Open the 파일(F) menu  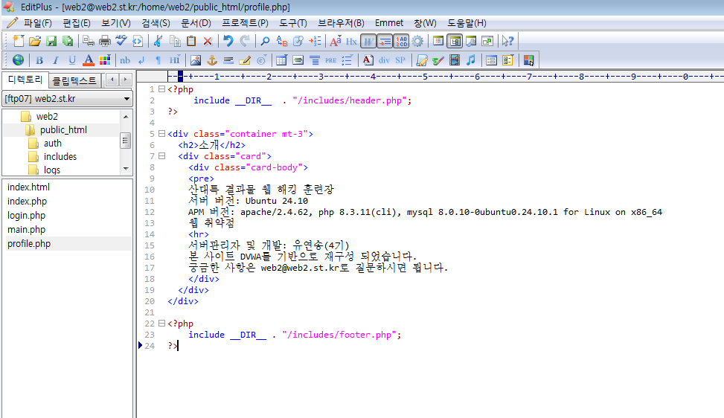[38, 23]
